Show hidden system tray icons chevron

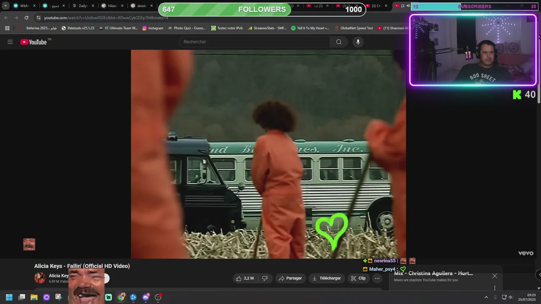coord(486,297)
